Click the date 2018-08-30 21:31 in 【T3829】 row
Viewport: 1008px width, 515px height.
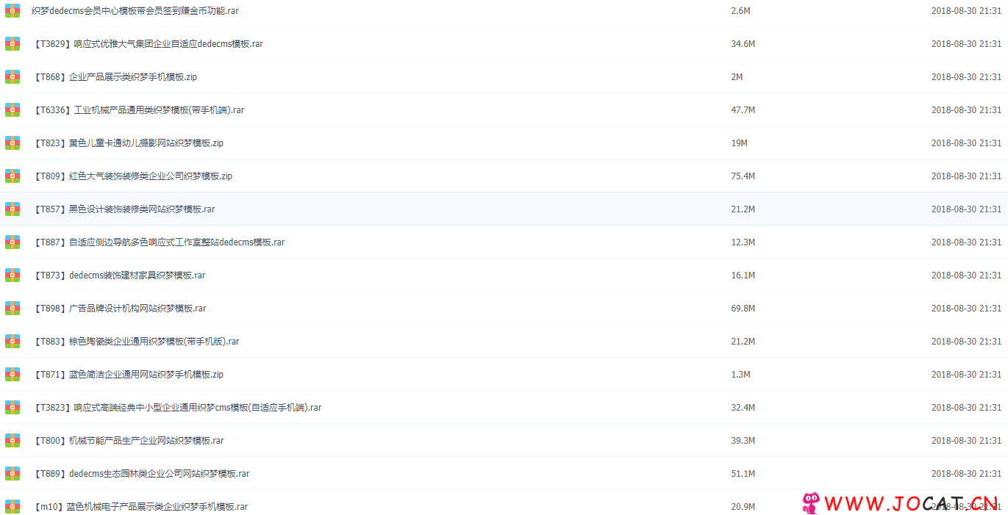[x=966, y=44]
